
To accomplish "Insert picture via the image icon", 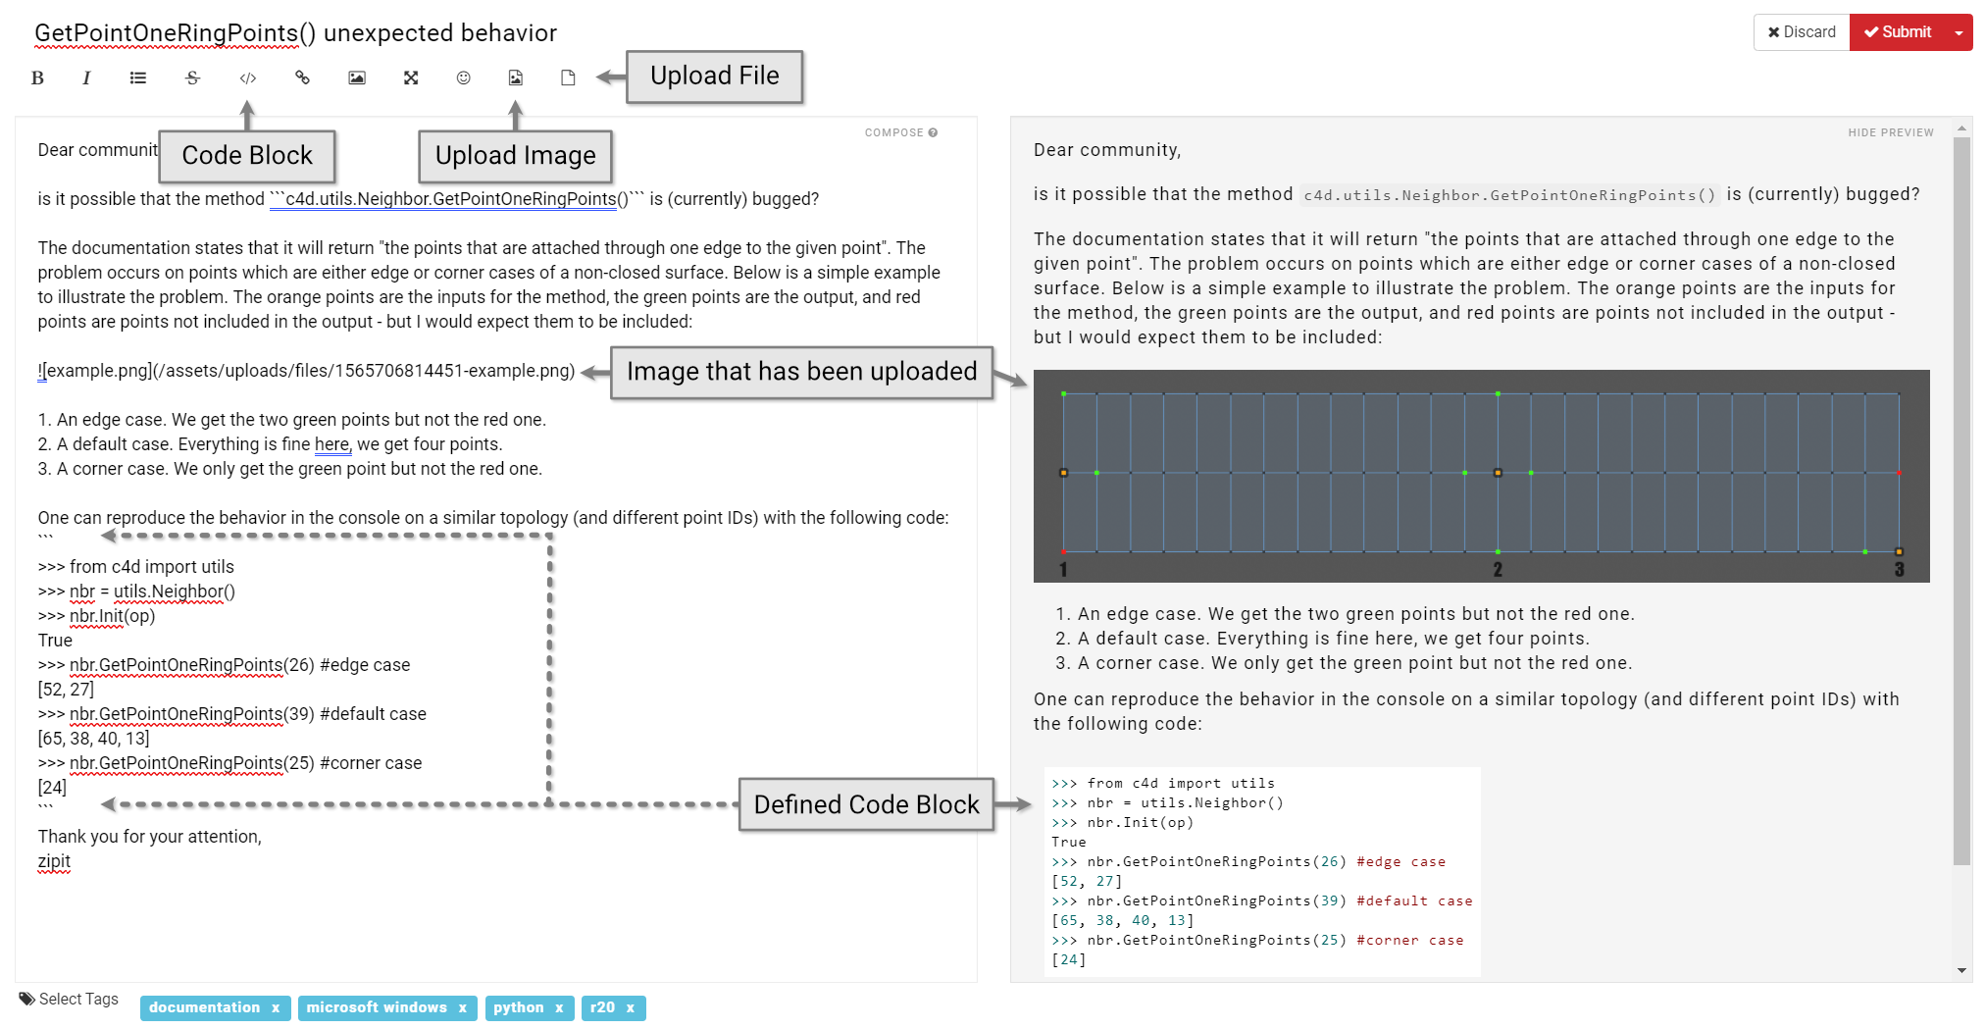I will pos(357,78).
